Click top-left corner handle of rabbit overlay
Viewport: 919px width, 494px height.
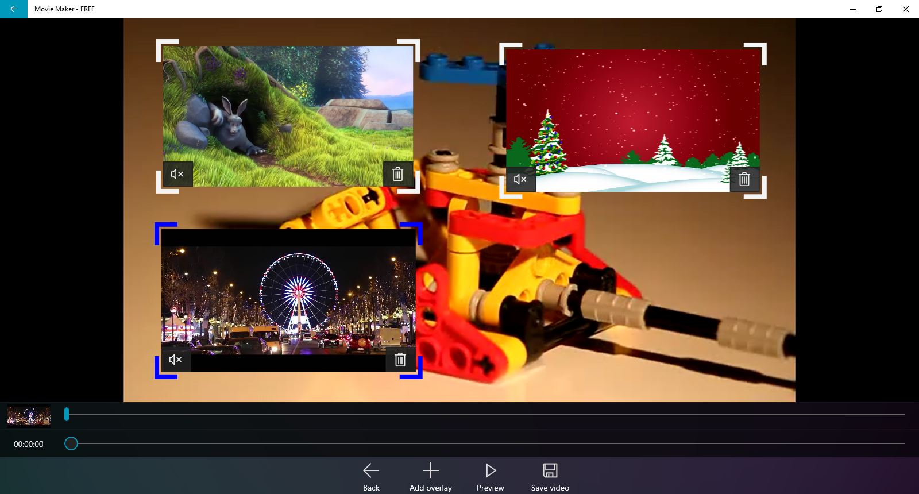(x=167, y=50)
